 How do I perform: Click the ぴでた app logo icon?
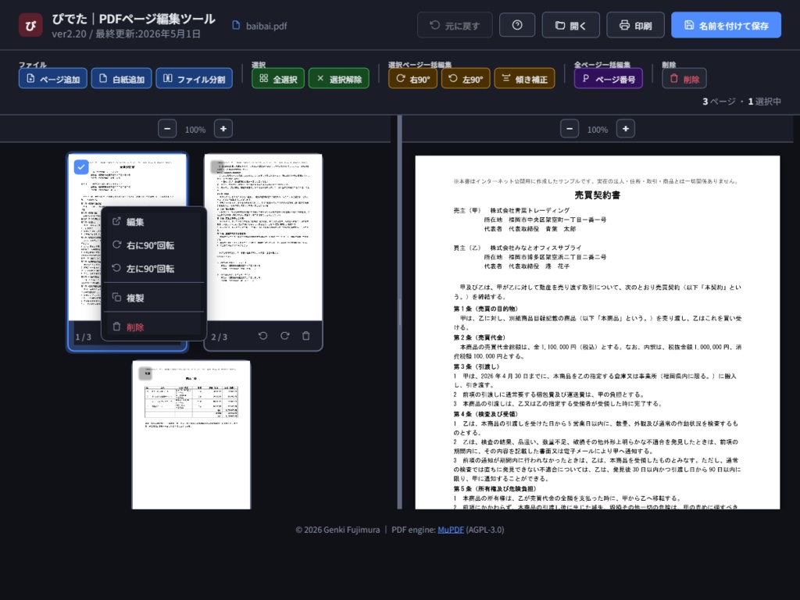[x=30, y=26]
